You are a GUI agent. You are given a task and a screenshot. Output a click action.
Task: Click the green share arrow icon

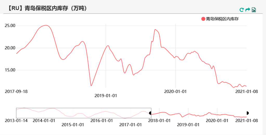pos(248,10)
